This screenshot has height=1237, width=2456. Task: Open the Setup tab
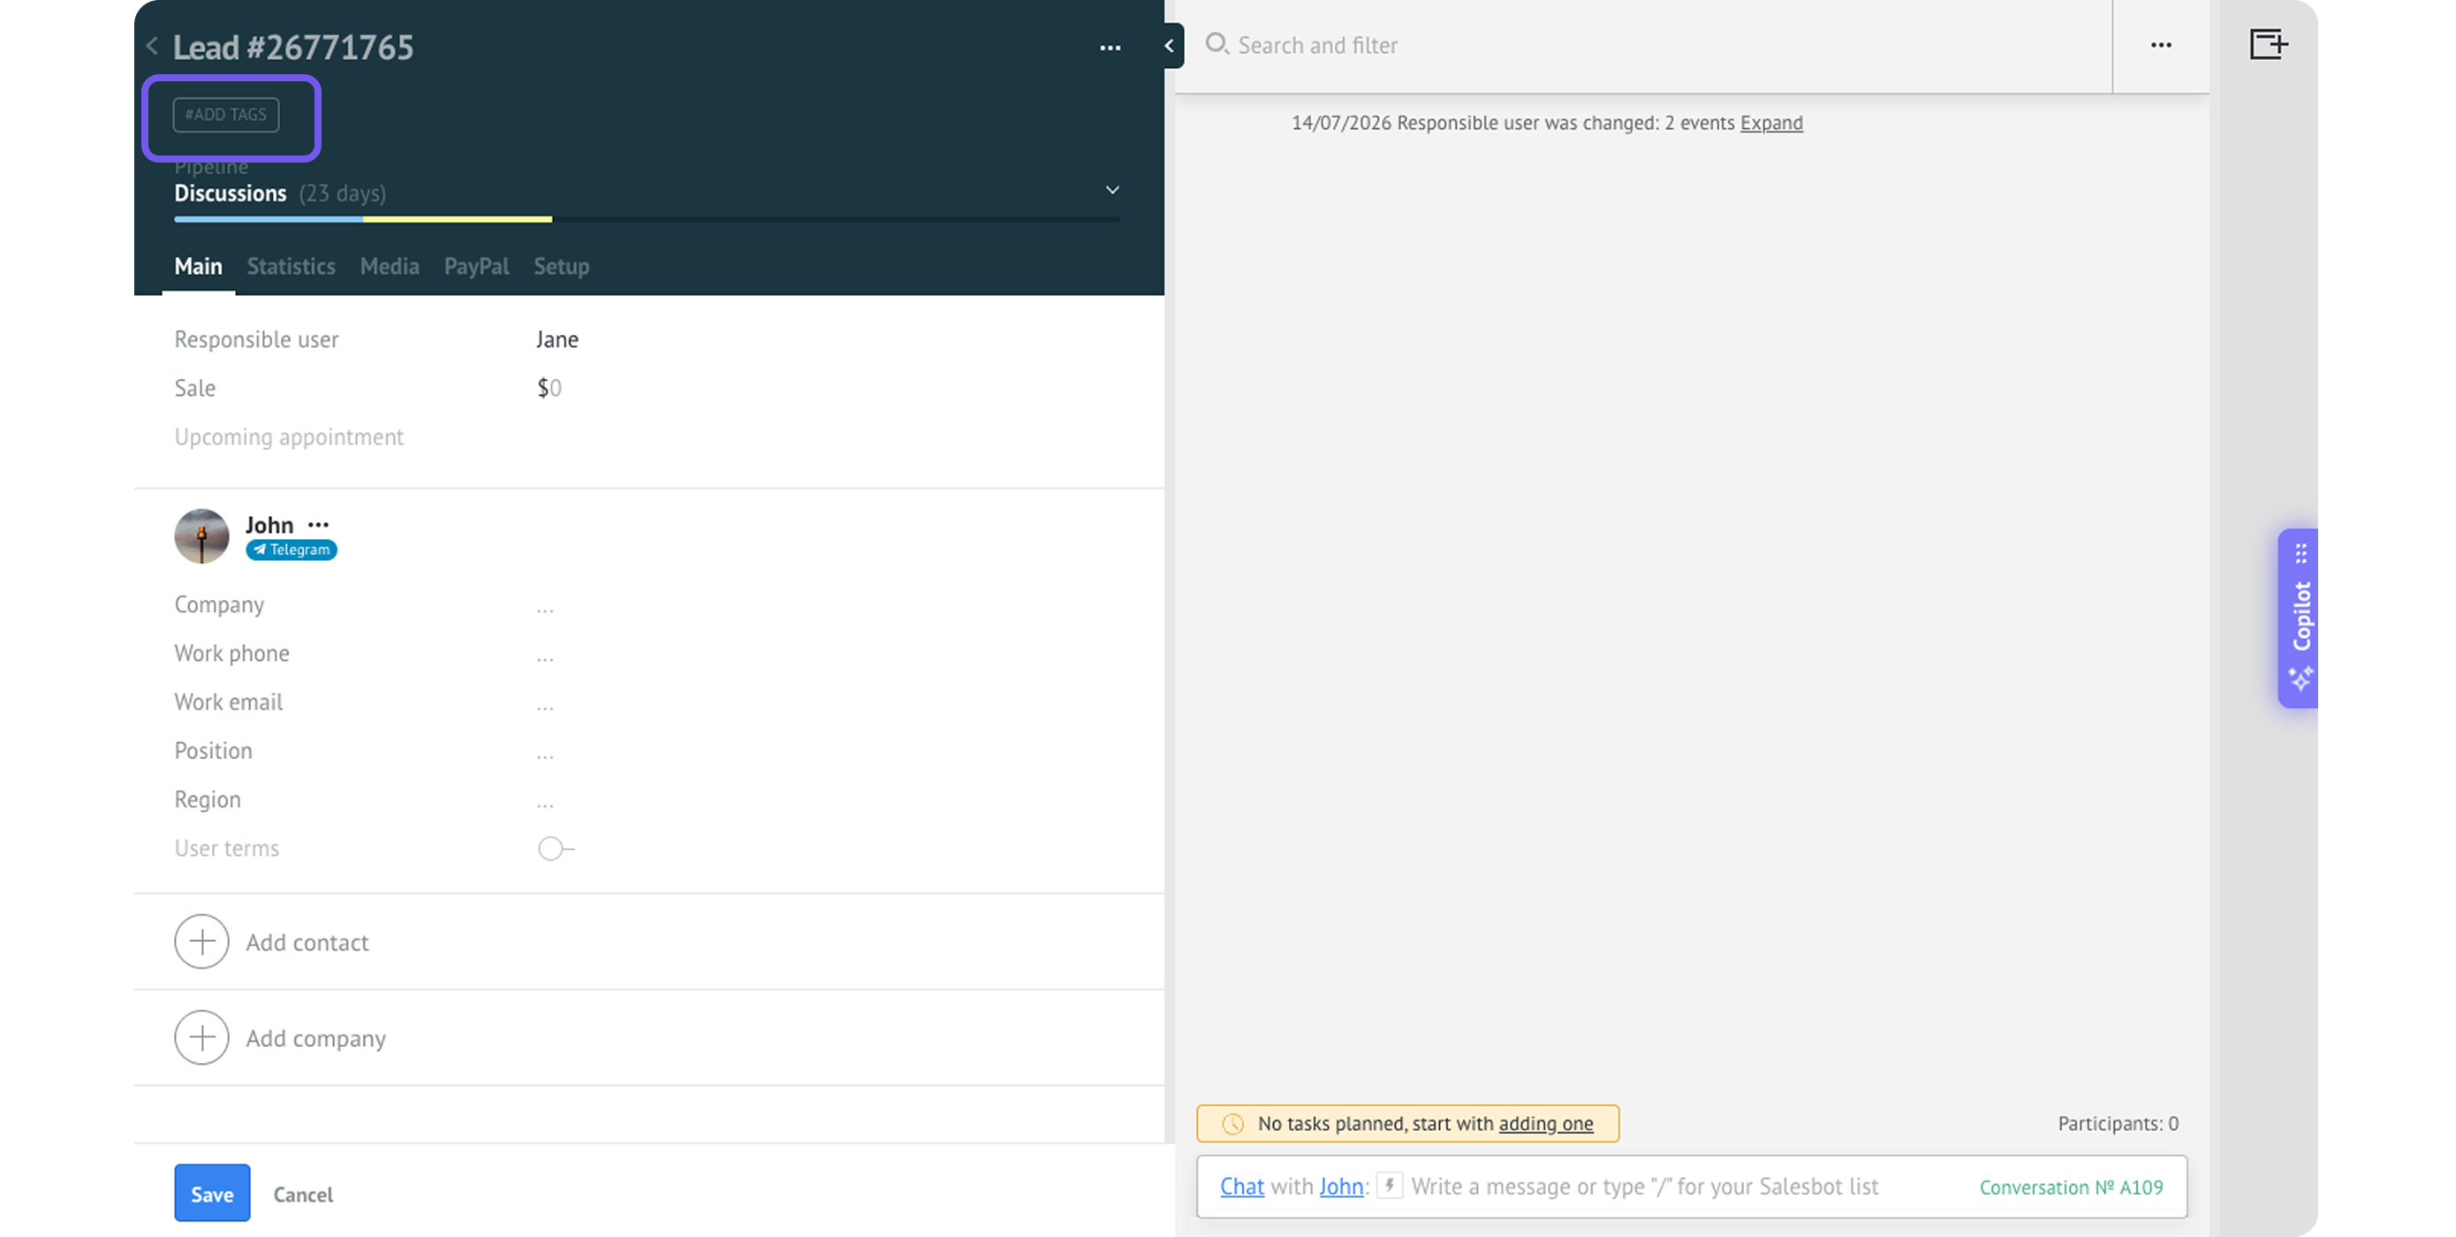(x=562, y=266)
